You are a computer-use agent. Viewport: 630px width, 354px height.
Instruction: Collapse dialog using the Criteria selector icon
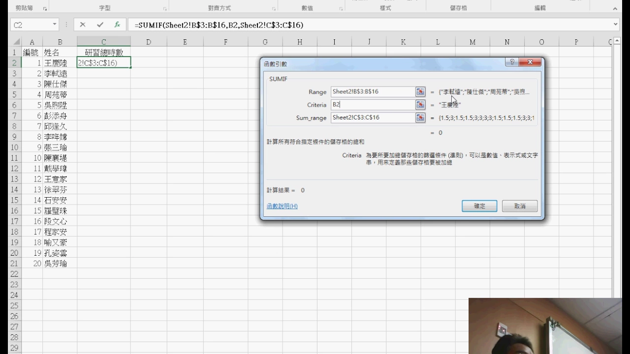coord(420,105)
